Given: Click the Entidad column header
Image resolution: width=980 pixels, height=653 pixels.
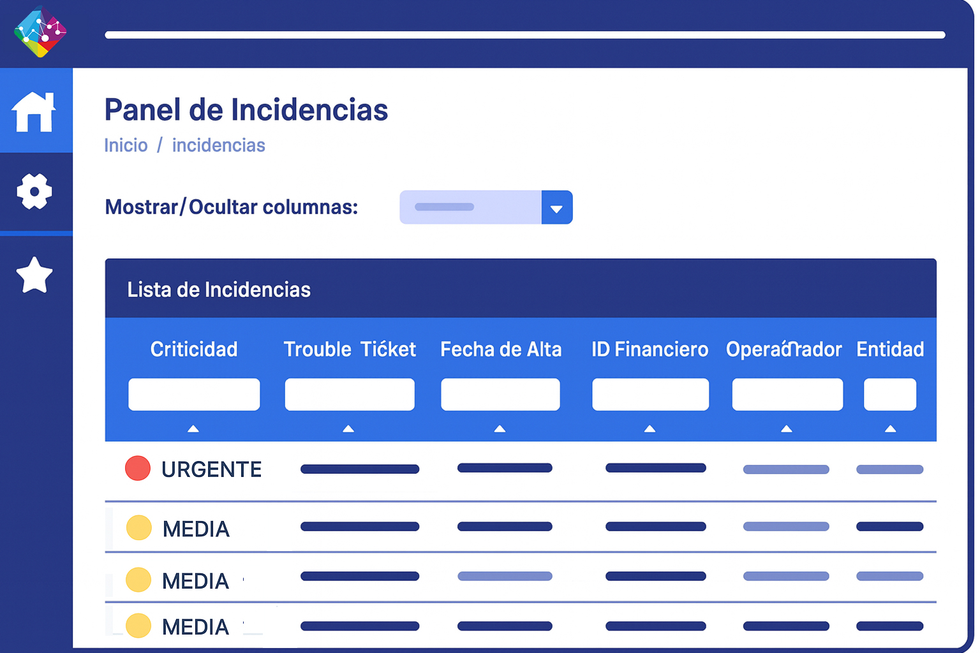Looking at the screenshot, I should pos(890,349).
